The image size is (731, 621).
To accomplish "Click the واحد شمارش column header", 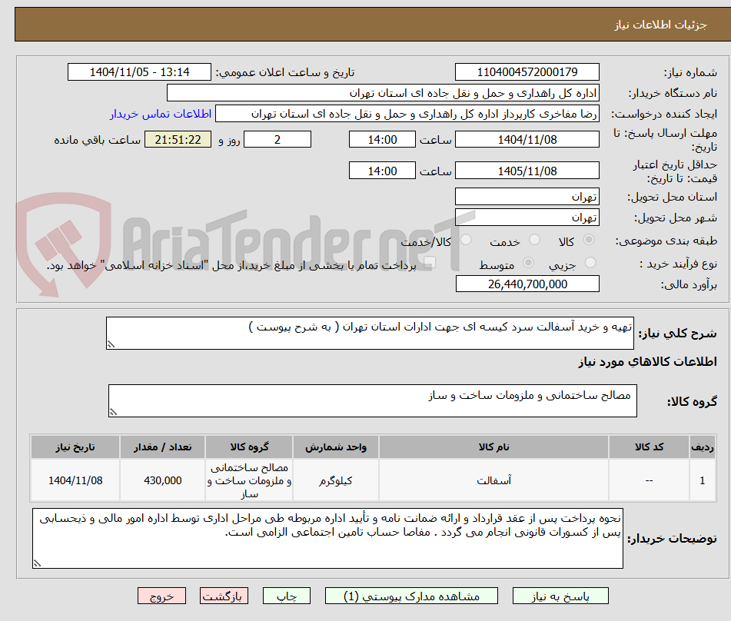I will (336, 447).
